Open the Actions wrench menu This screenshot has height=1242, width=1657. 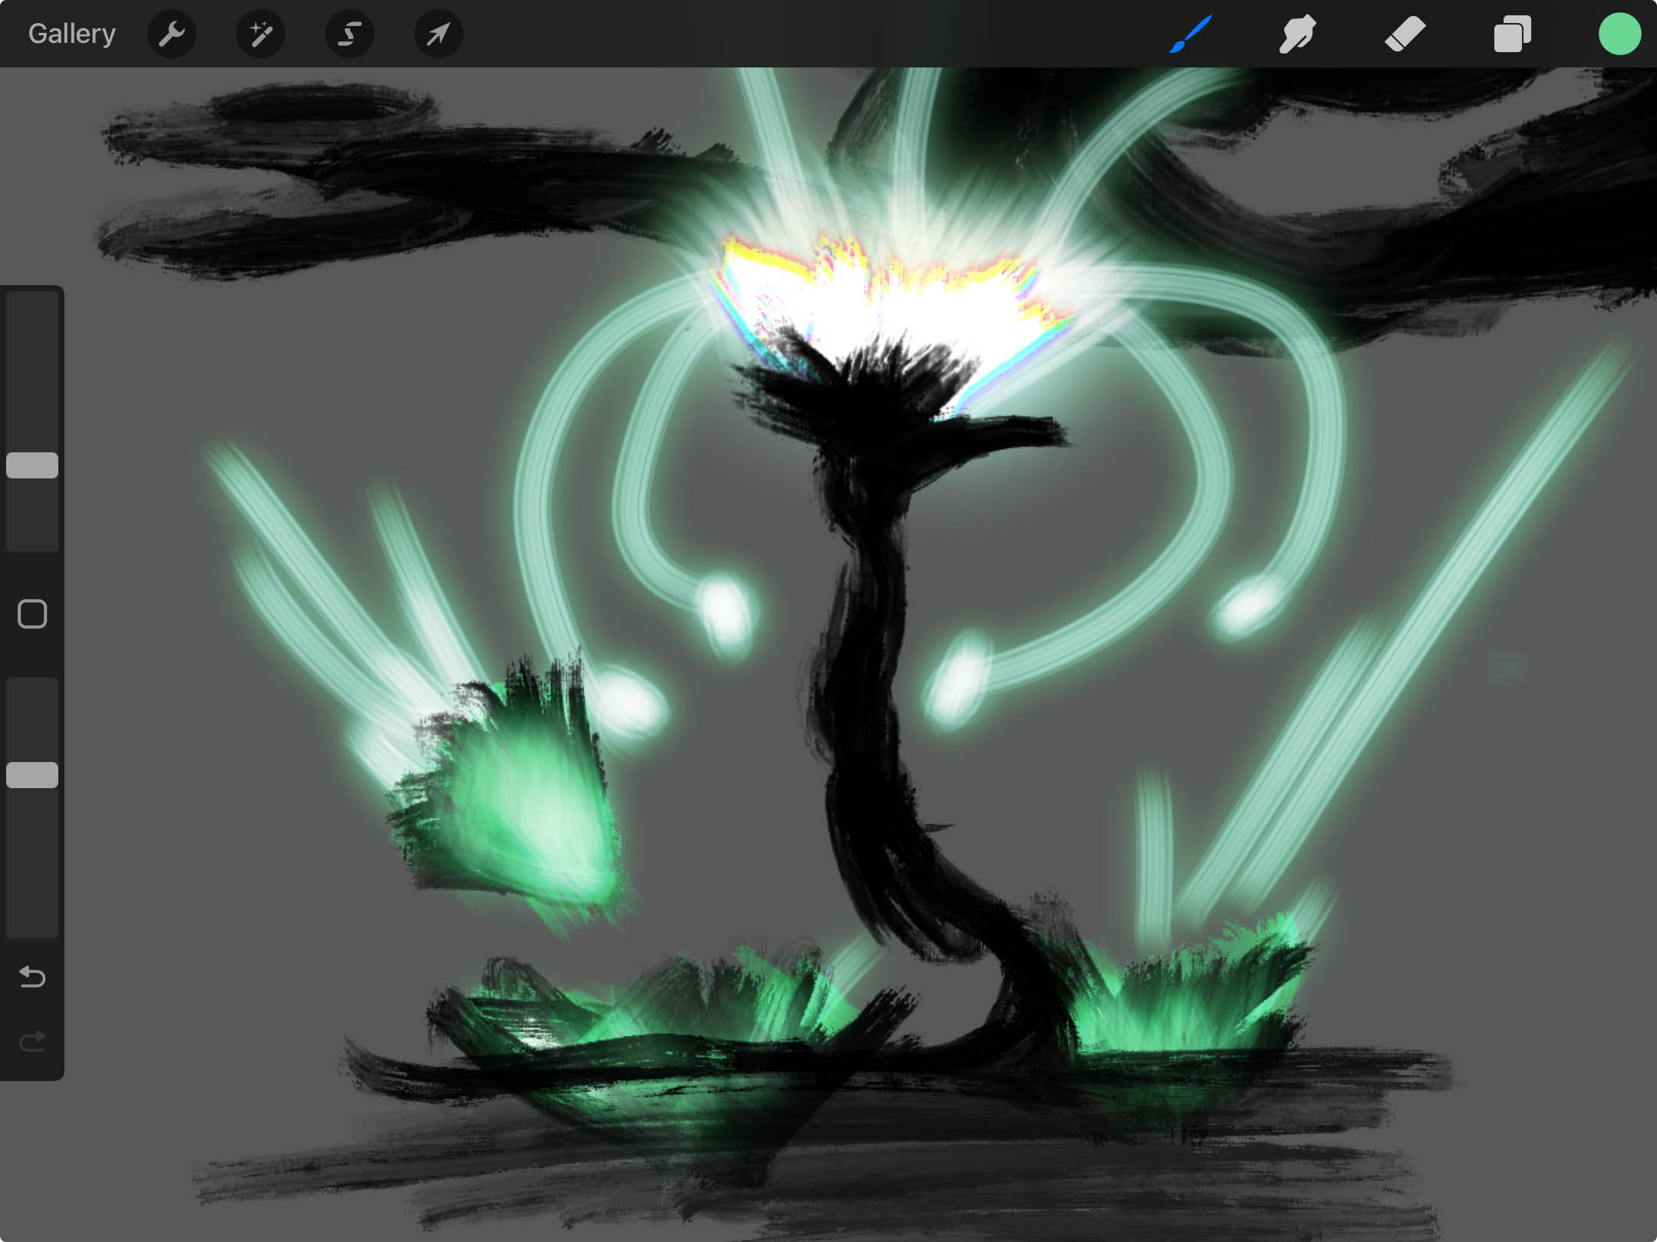point(172,34)
